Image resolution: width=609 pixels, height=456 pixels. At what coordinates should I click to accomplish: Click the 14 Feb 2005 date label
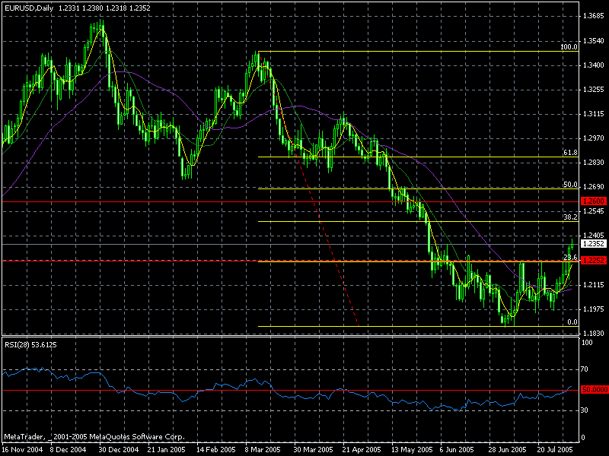pyautogui.click(x=216, y=450)
